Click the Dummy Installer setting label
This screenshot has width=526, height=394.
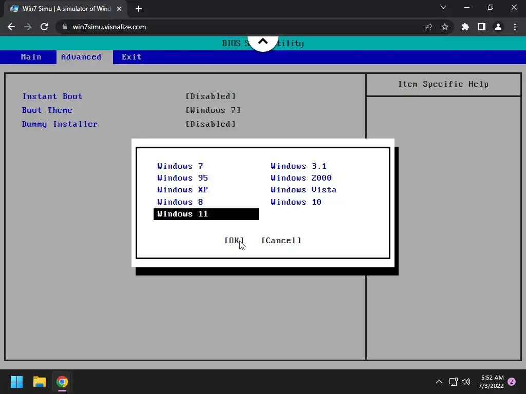pos(60,124)
